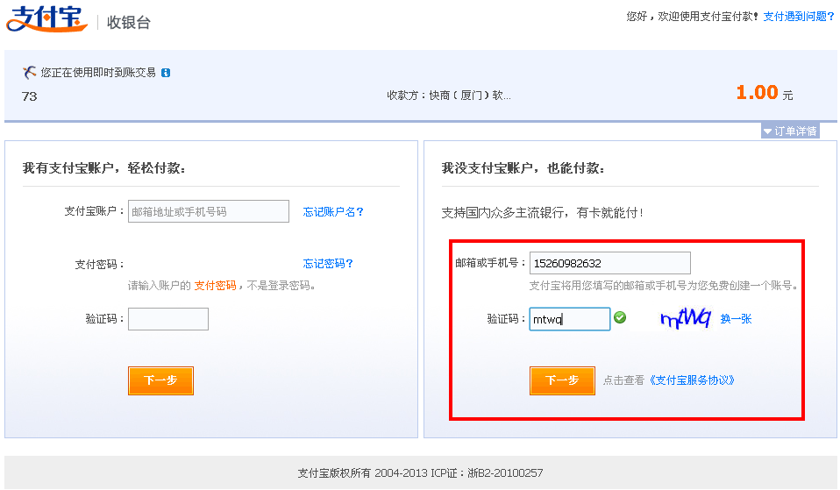Focus the 验证码 field in the account login form

click(x=168, y=319)
